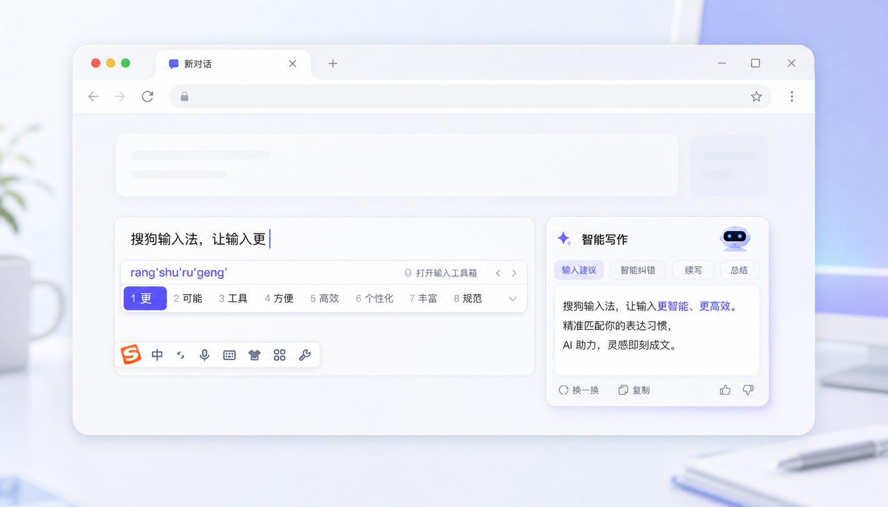
Task: Click the chat bubble tab favicon
Action: tap(173, 64)
